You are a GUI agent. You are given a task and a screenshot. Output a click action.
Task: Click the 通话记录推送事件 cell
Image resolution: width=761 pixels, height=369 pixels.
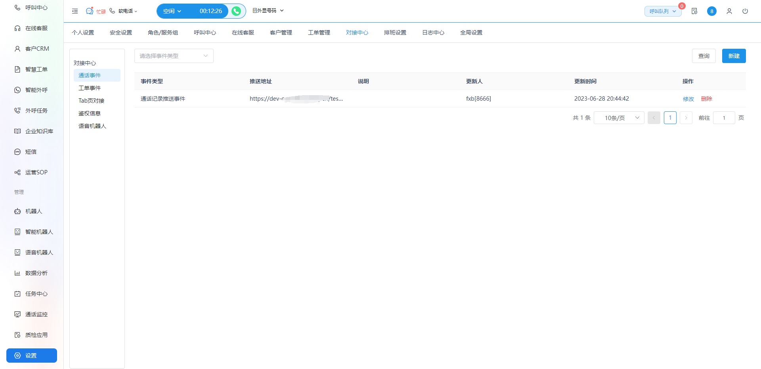coord(163,99)
